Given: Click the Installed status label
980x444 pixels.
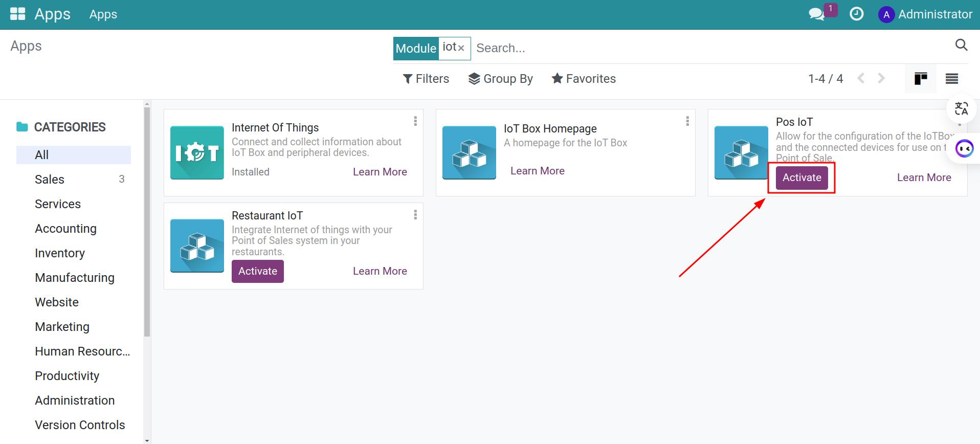Looking at the screenshot, I should 251,172.
